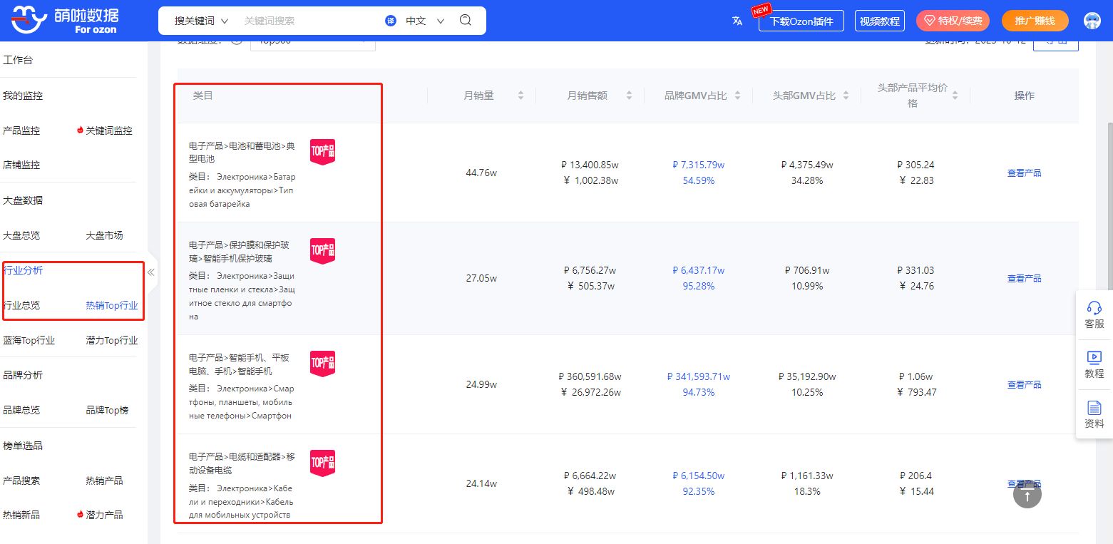This screenshot has width=1113, height=544.
Task: Click 查看产品 link for battery category
Action: point(1024,173)
